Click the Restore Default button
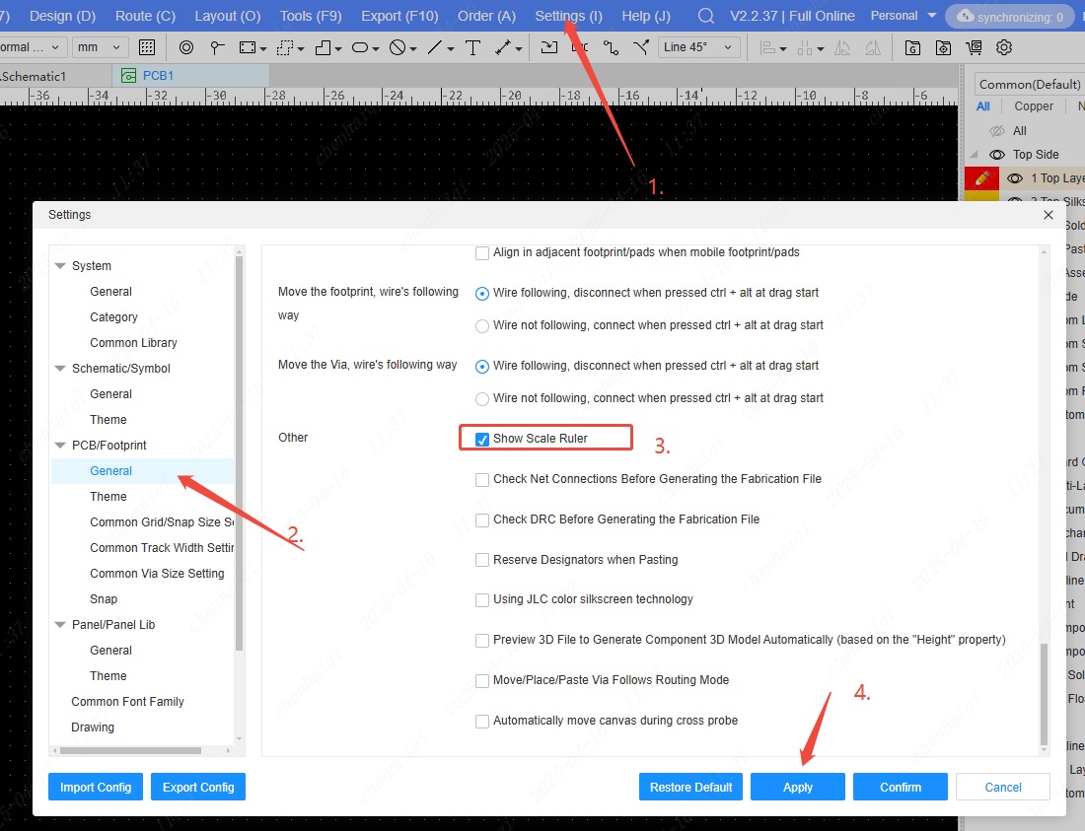 pyautogui.click(x=690, y=787)
